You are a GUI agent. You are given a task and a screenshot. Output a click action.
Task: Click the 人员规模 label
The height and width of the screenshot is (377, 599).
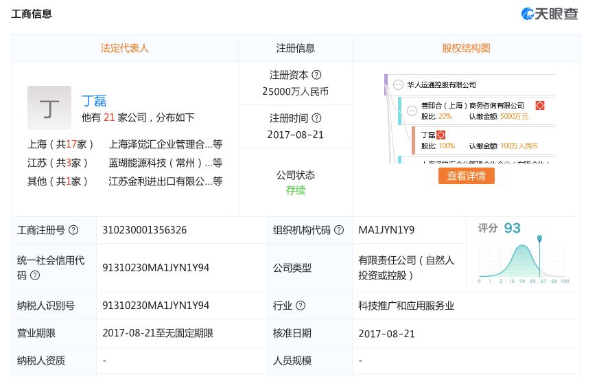292,361
